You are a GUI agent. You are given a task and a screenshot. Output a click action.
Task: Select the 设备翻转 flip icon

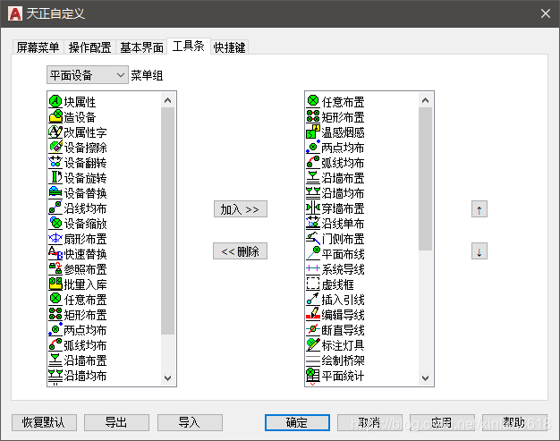pos(55,163)
